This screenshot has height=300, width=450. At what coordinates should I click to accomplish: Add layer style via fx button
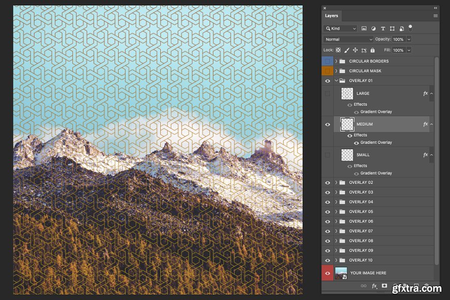click(x=374, y=286)
